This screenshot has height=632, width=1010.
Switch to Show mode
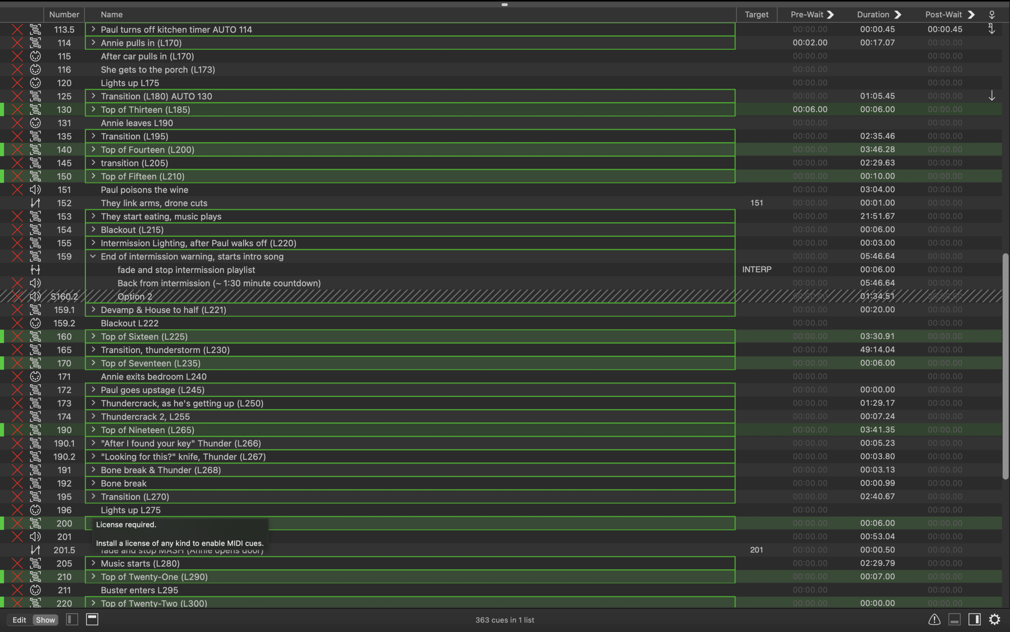coord(45,620)
